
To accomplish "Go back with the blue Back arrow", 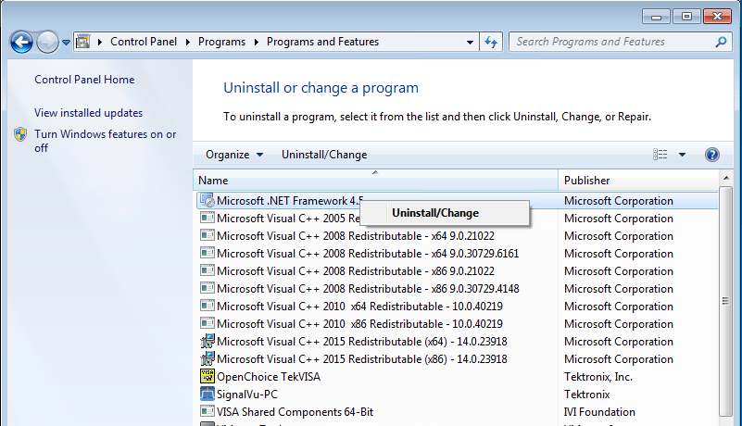I will [x=21, y=42].
